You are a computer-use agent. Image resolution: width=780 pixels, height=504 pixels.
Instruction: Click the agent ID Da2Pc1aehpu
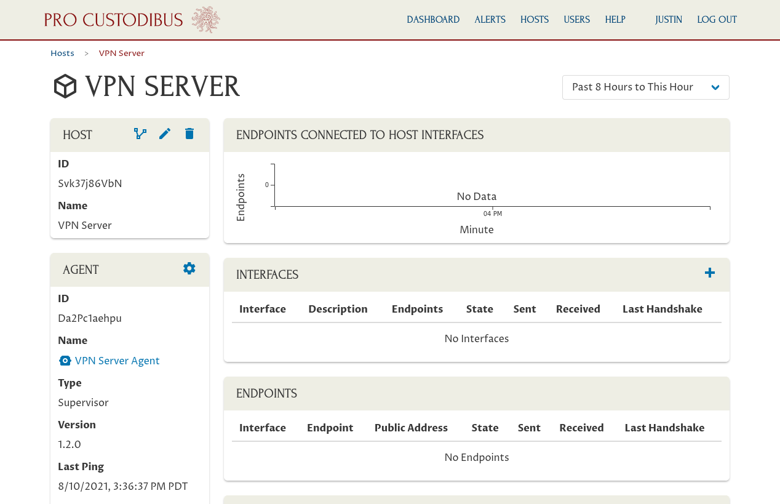[x=90, y=318]
